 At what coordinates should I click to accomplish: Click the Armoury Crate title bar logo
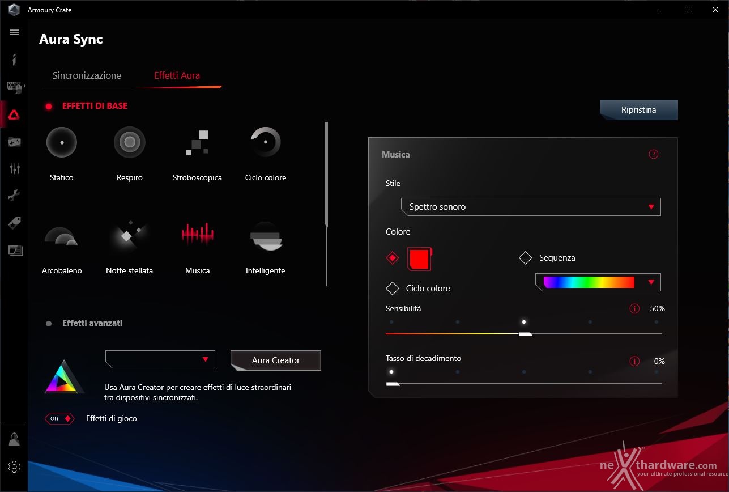[x=14, y=10]
